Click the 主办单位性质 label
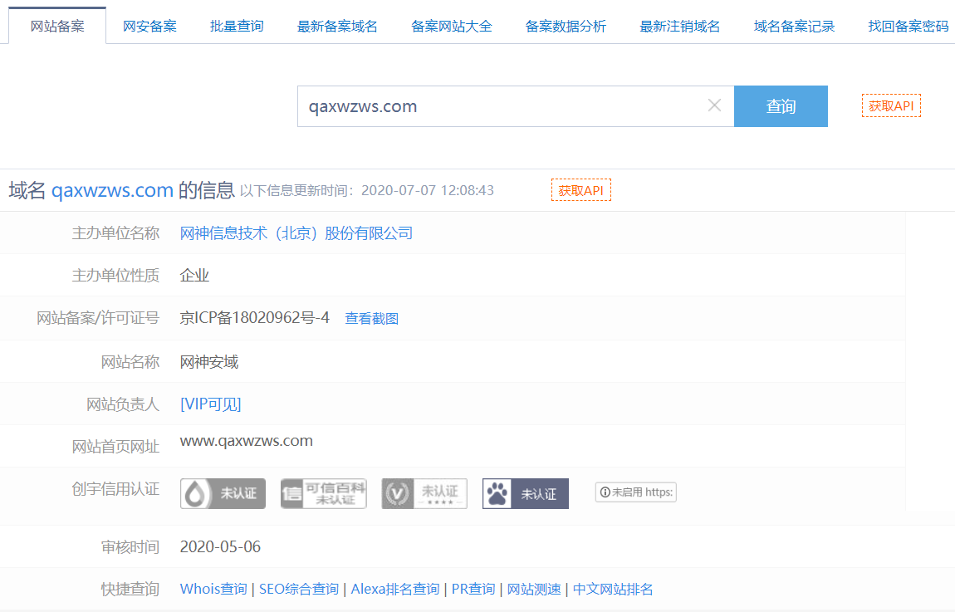 click(x=115, y=275)
